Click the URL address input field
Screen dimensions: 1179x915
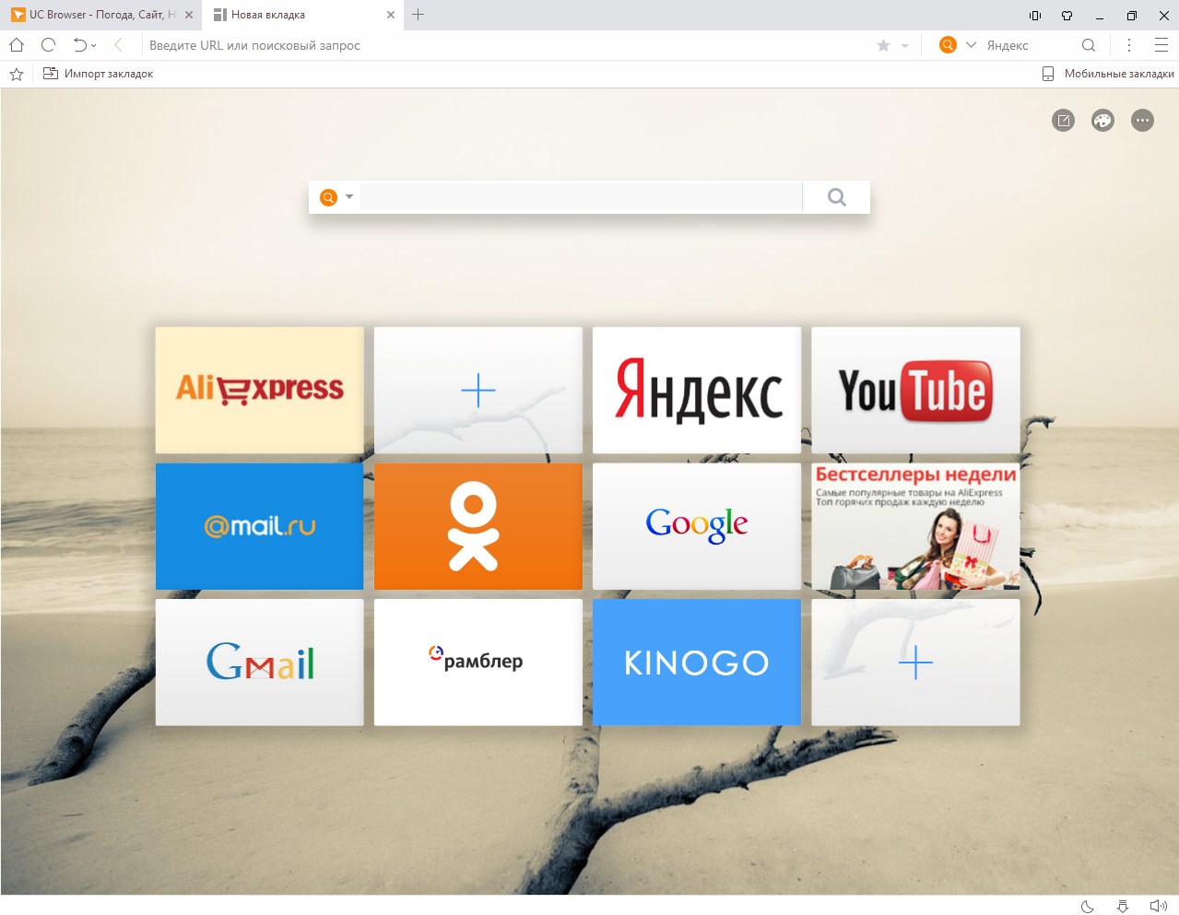(507, 45)
